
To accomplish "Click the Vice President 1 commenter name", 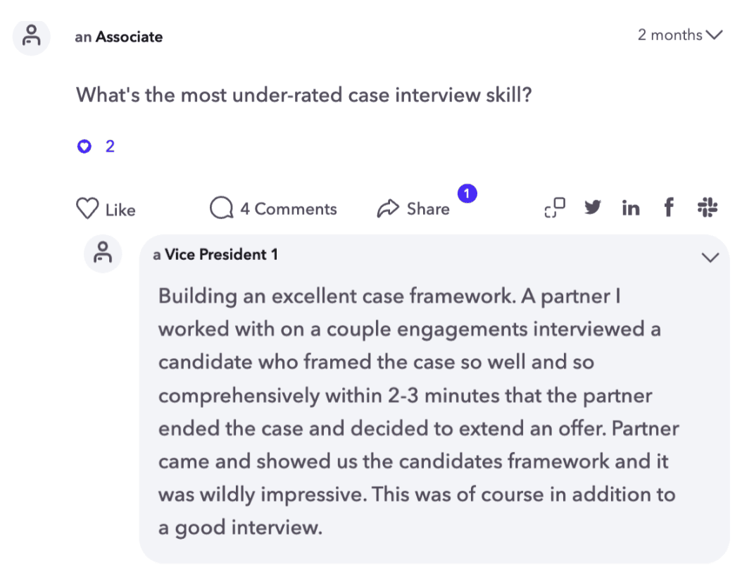I will pyautogui.click(x=220, y=254).
